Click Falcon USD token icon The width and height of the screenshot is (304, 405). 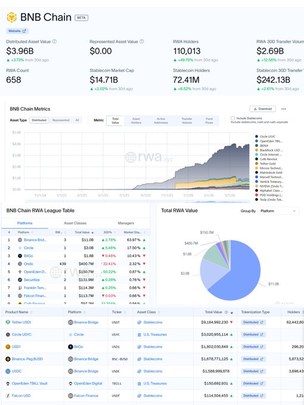tap(8, 395)
